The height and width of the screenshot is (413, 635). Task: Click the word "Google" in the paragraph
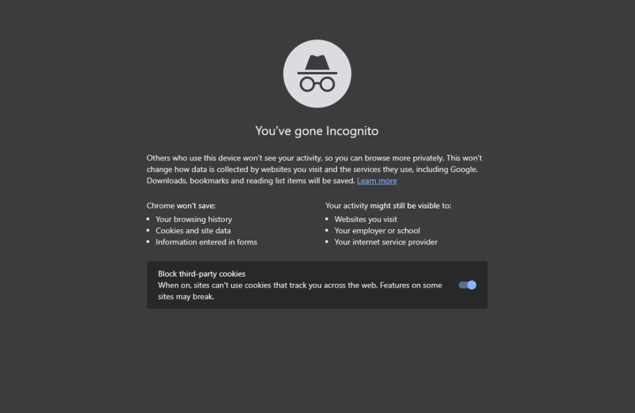464,170
